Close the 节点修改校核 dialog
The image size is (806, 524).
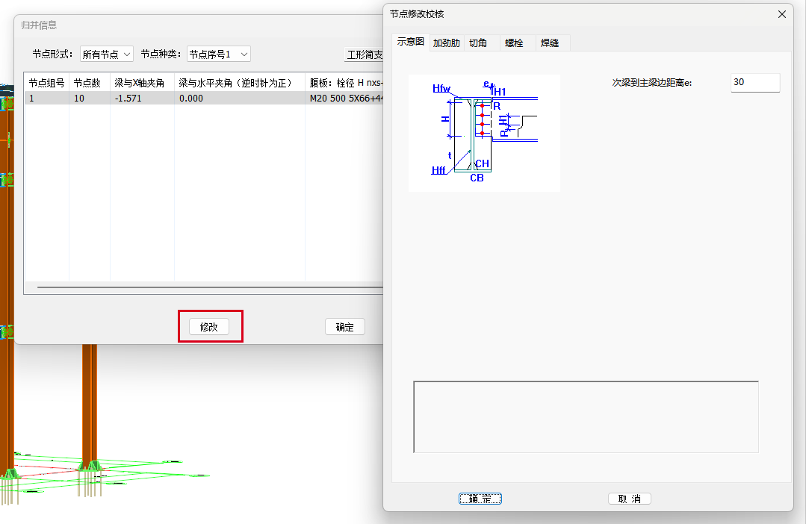(782, 14)
